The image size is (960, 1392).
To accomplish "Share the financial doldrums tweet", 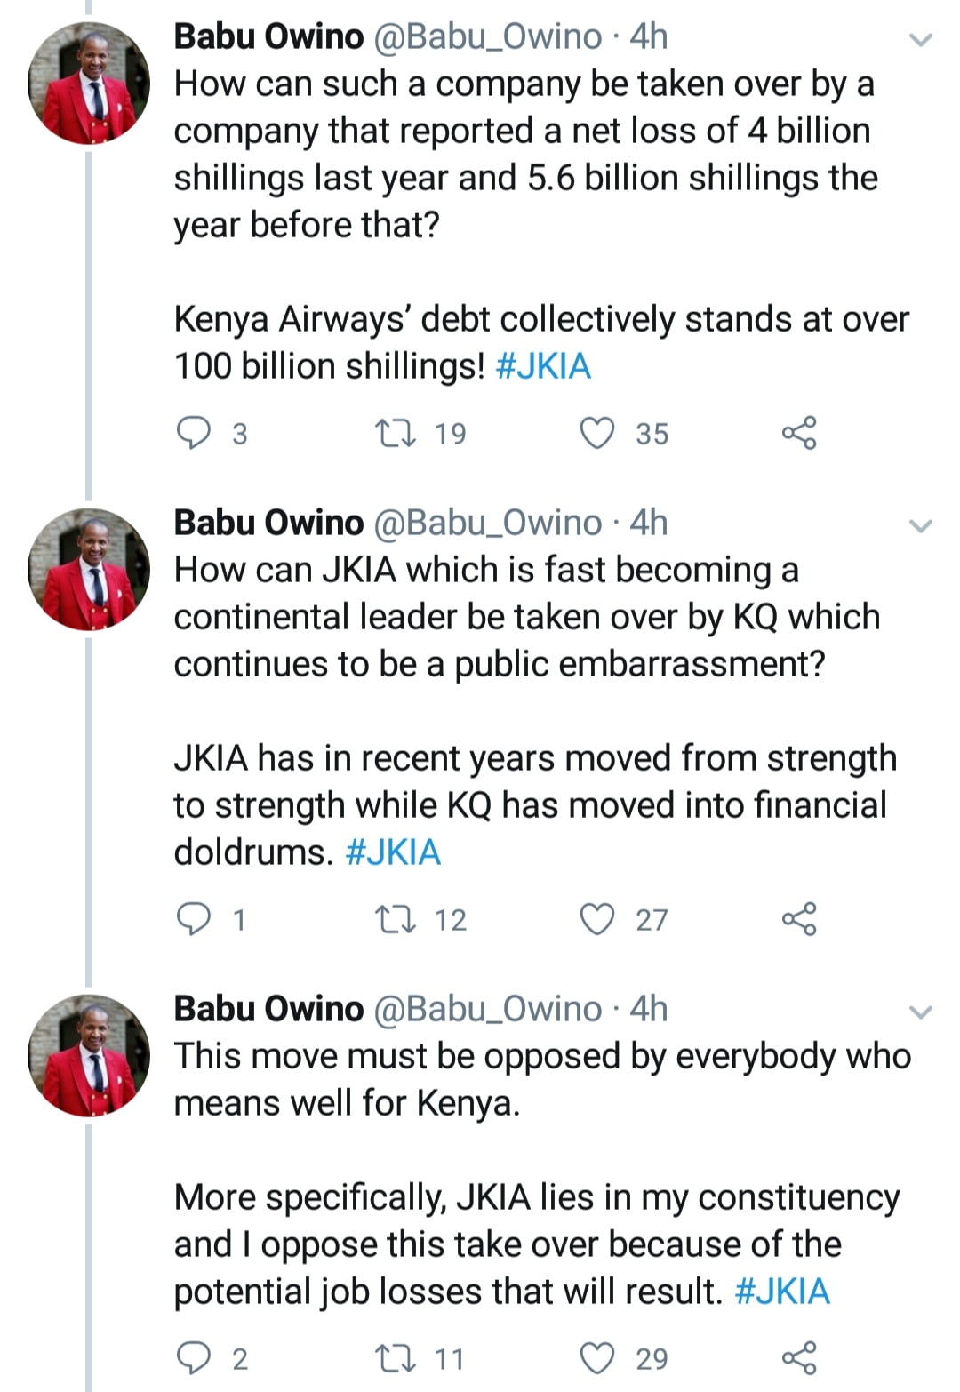I will (798, 919).
